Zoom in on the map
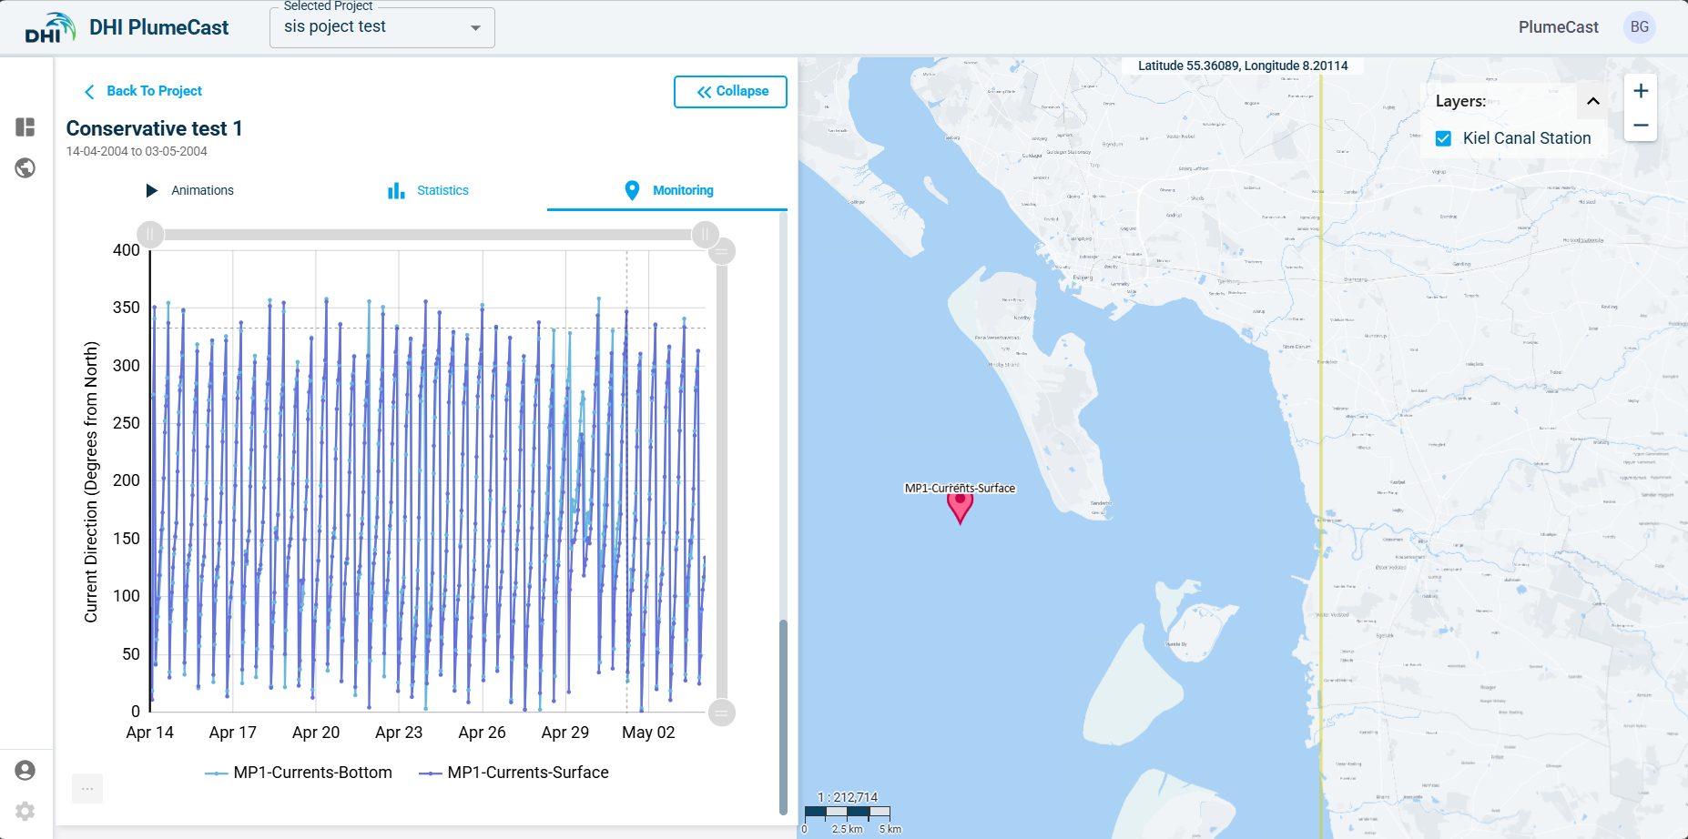This screenshot has height=839, width=1688. (x=1641, y=91)
